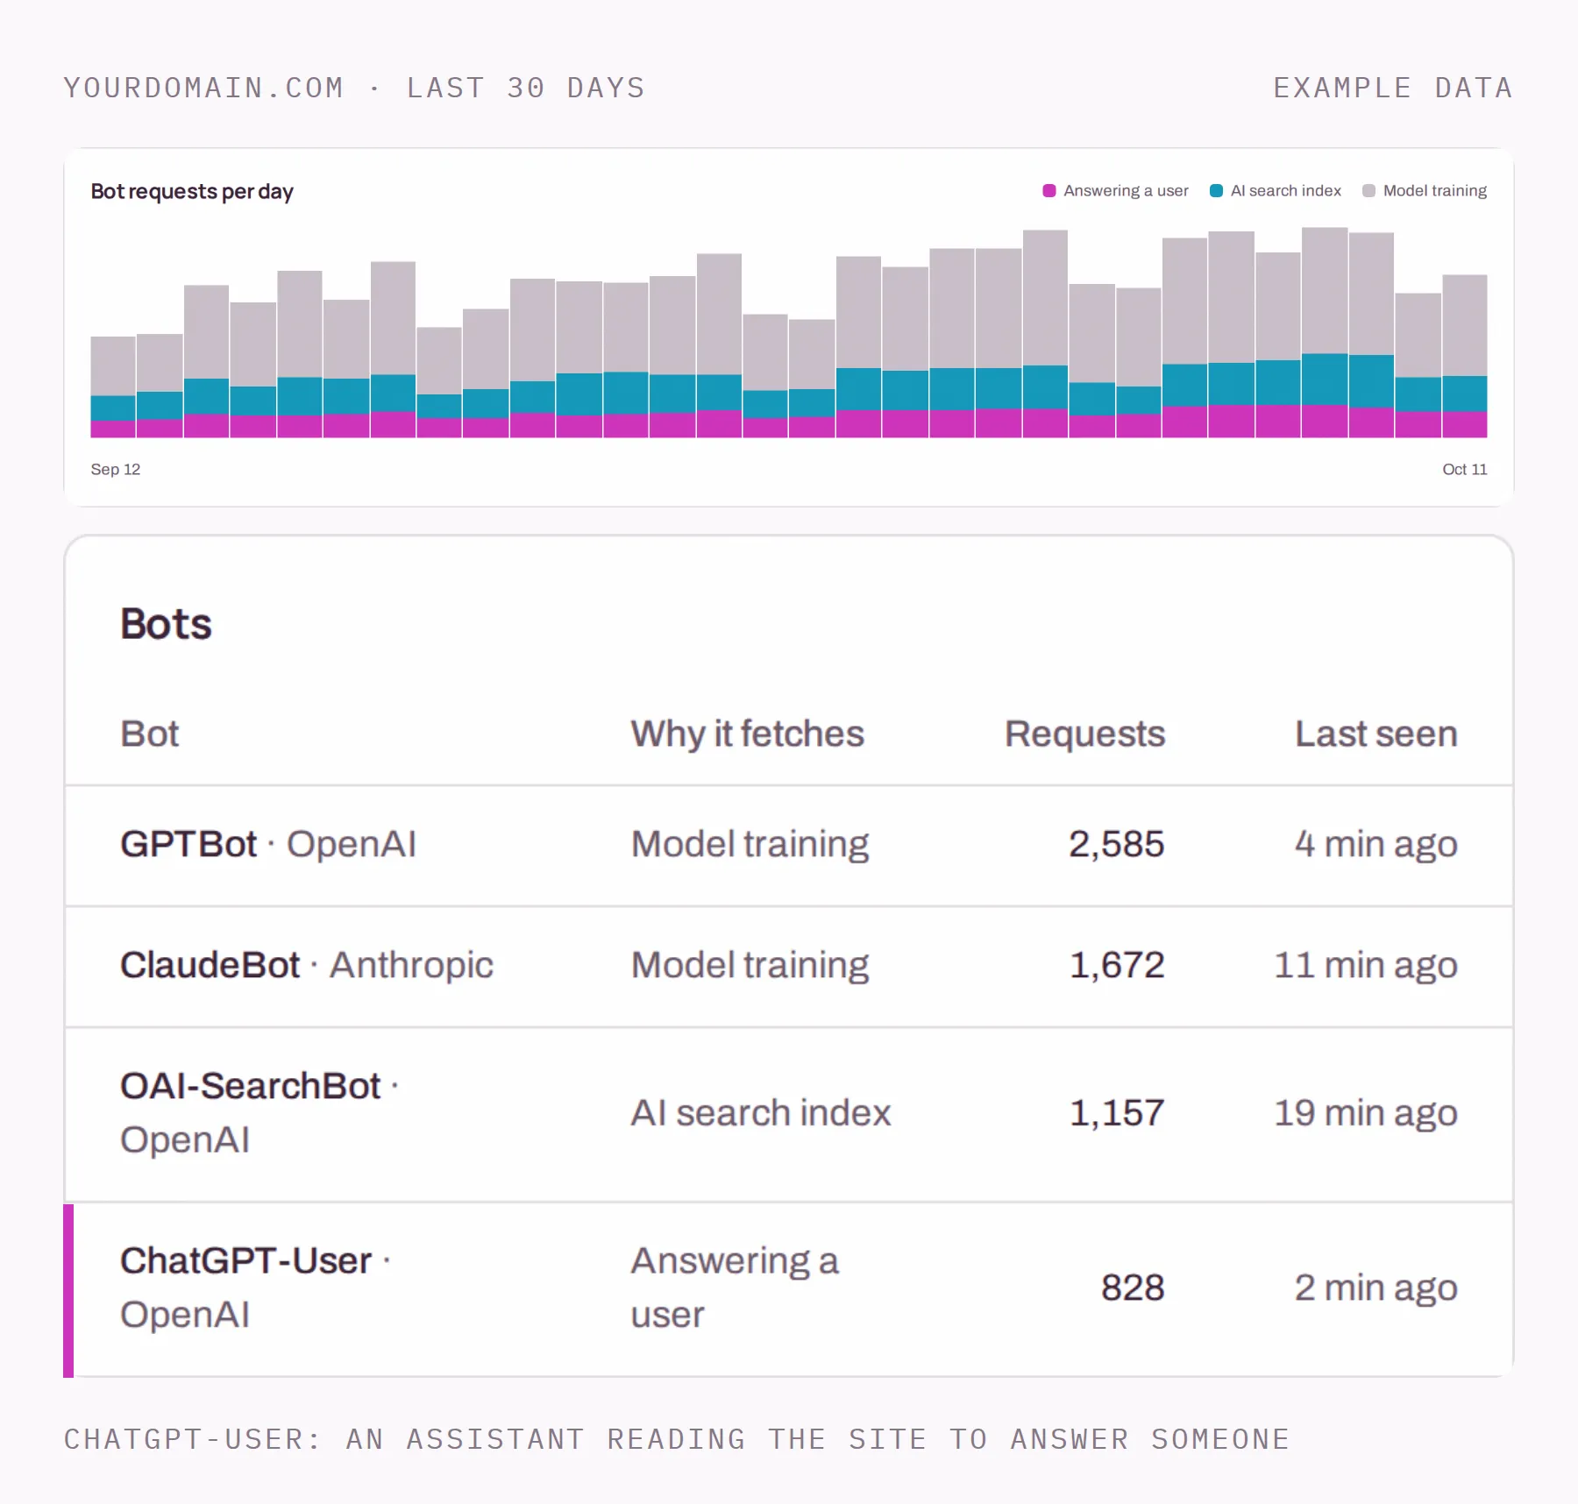Screen dimensions: 1578x1504
Task: Click the last bar of the chart at Oct 11
Action: click(x=1464, y=356)
